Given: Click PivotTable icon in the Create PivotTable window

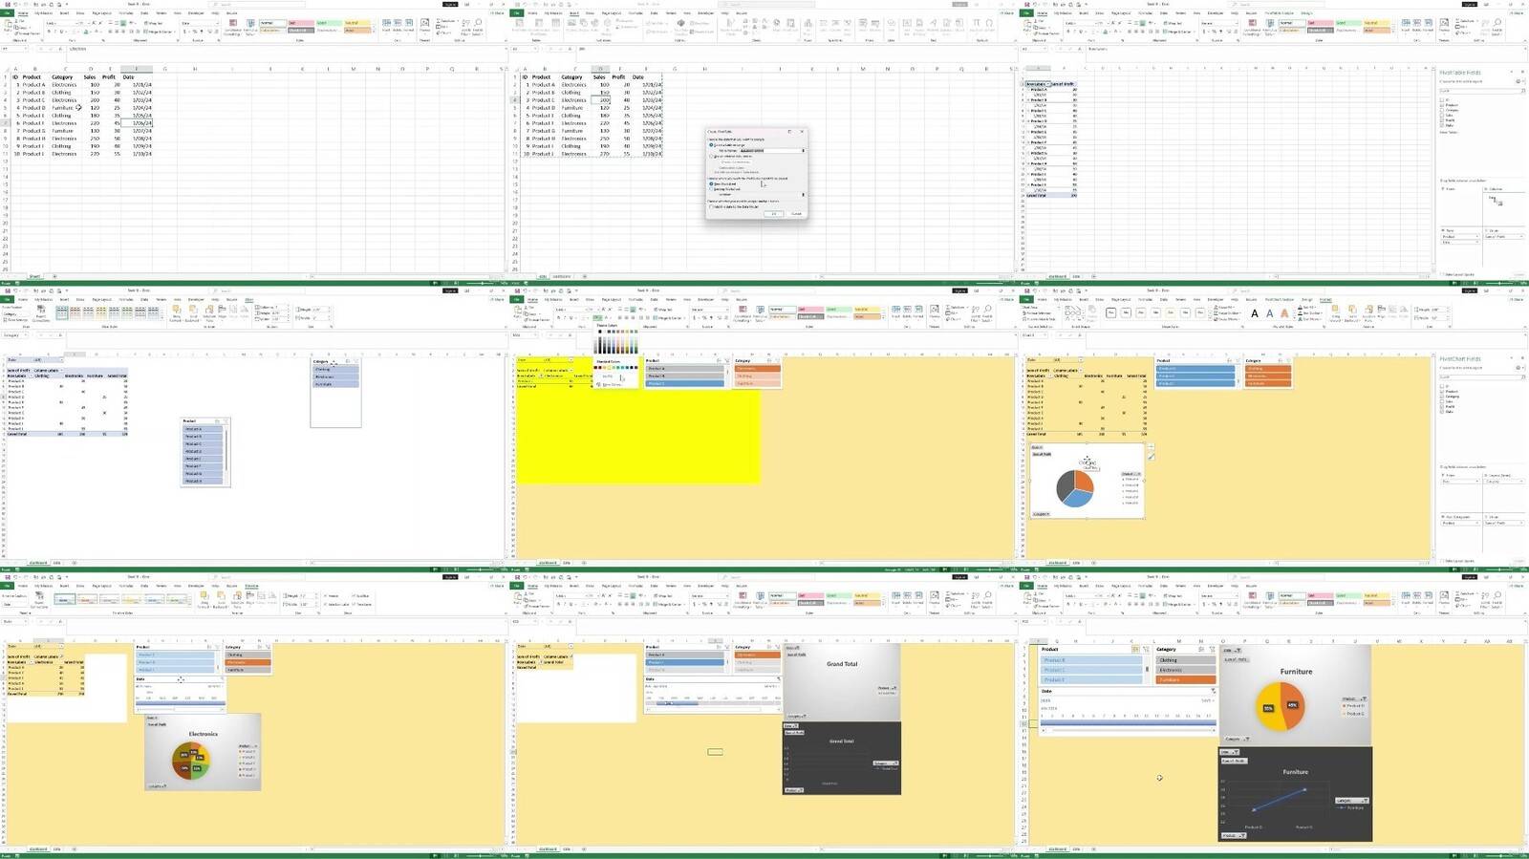Looking at the screenshot, I should tap(519, 25).
